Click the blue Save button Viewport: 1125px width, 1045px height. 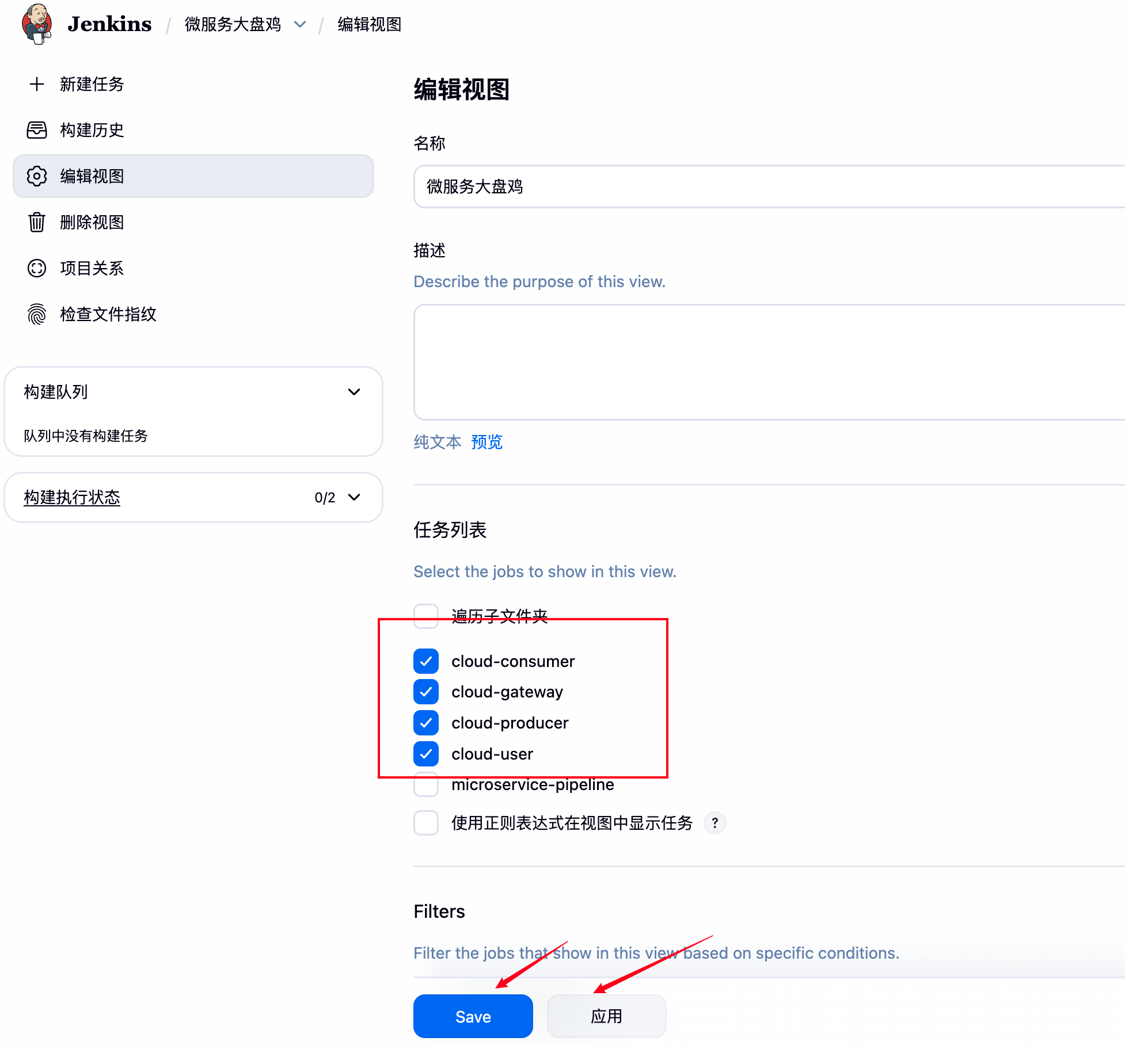(x=473, y=1016)
